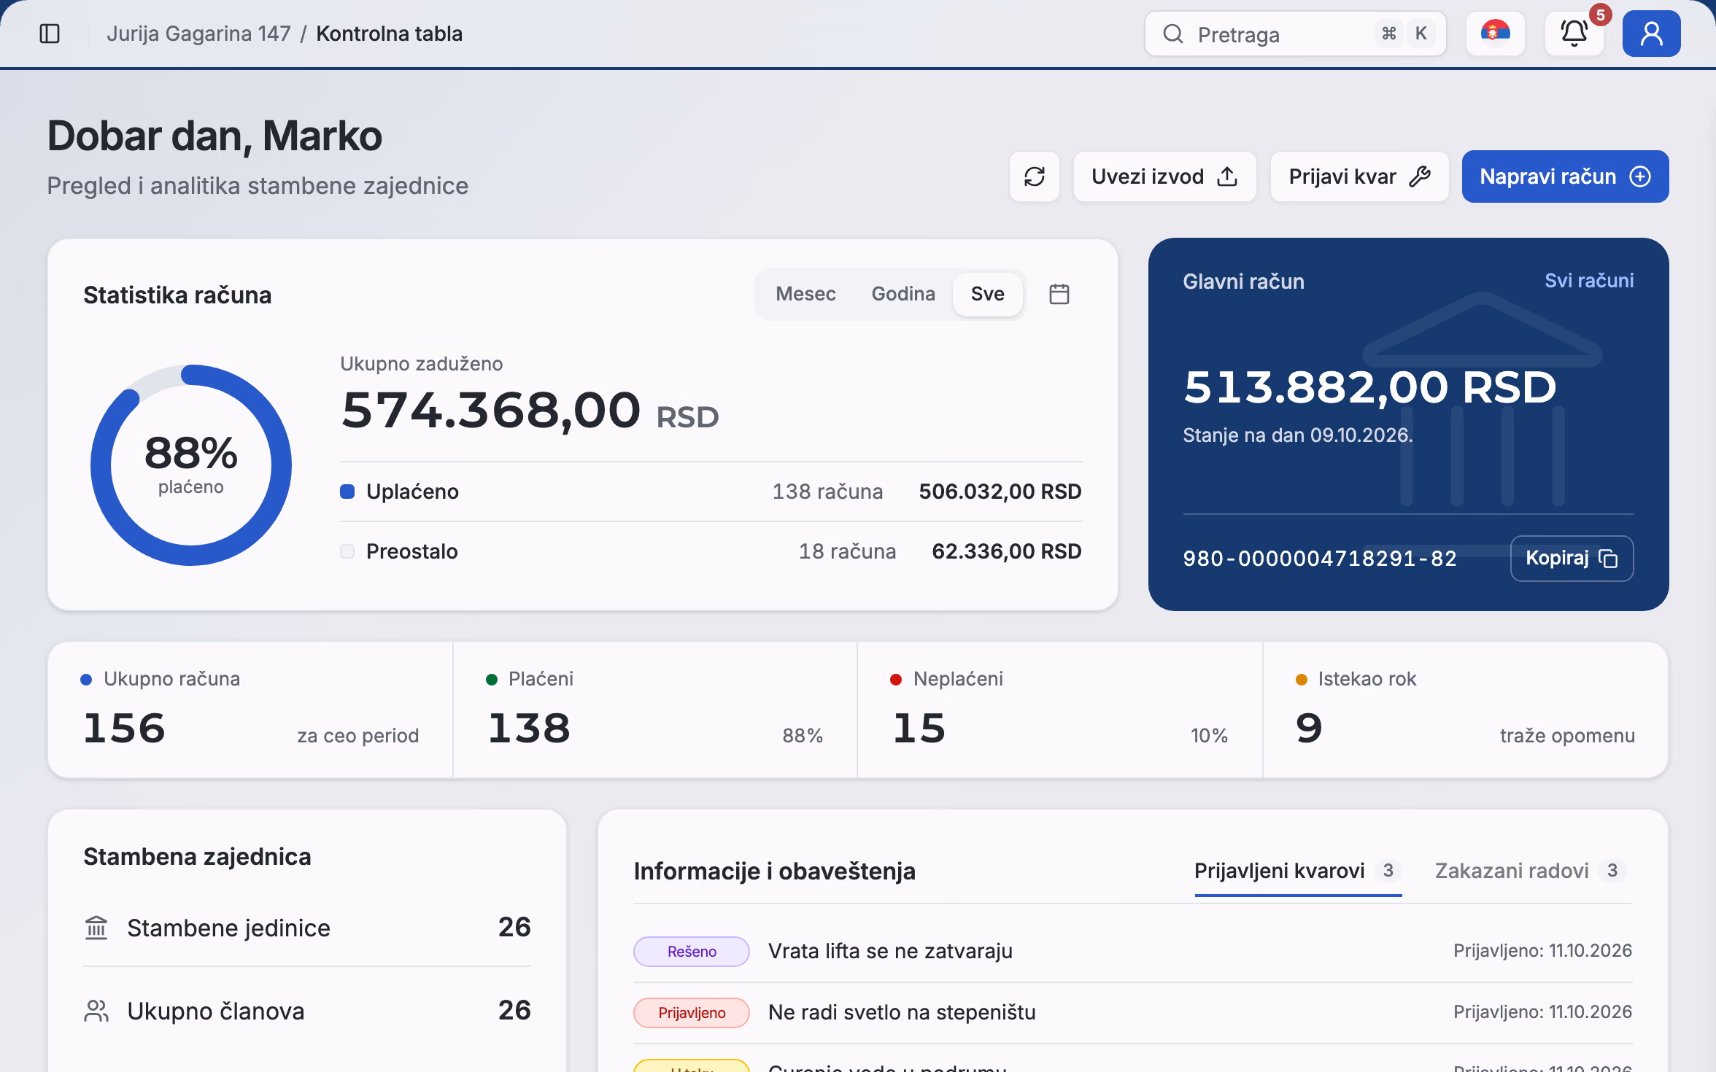This screenshot has height=1072, width=1716.
Task: Copy account number with Kopiraj
Action: (x=1572, y=559)
